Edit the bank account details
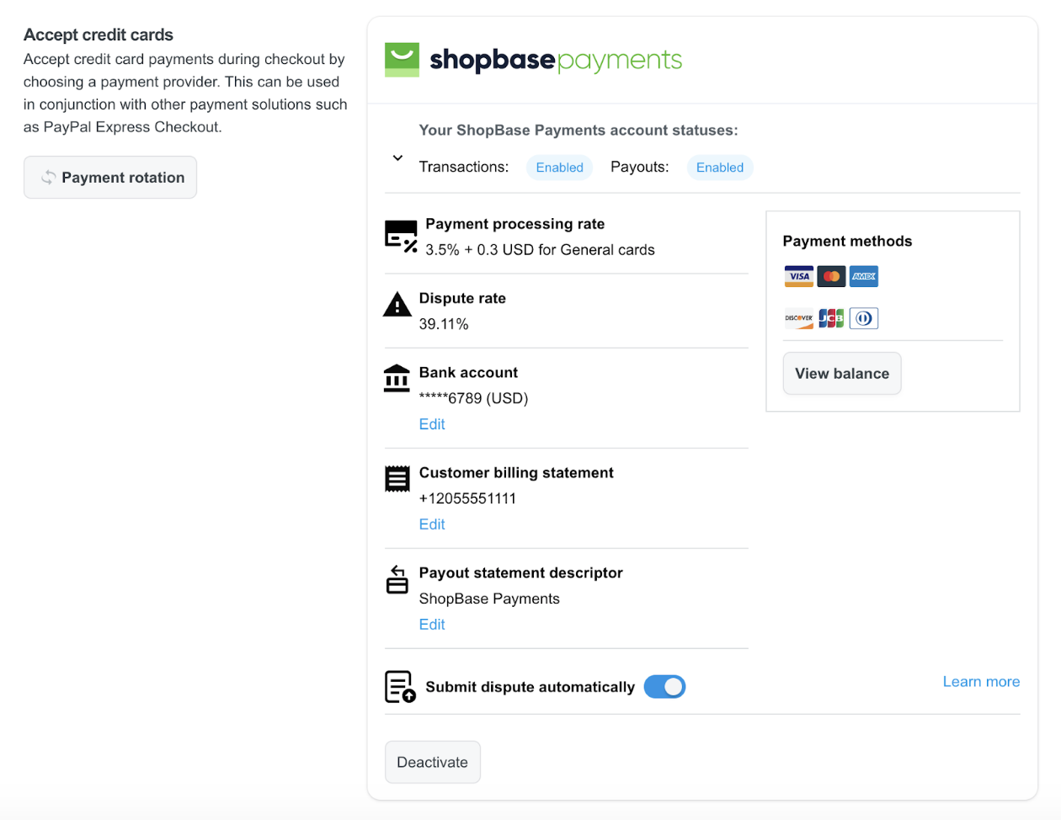1061x820 pixels. tap(432, 424)
